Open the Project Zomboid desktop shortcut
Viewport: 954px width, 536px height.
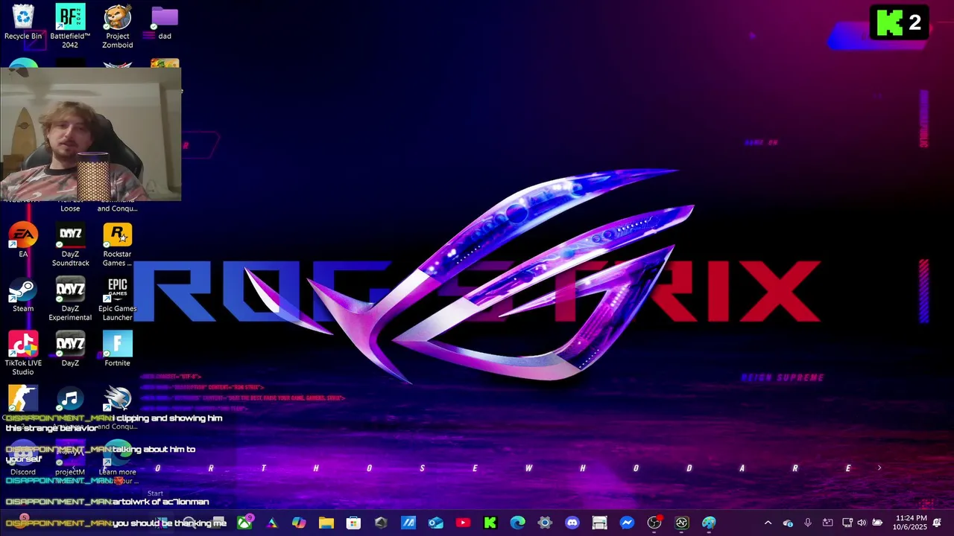point(117,27)
